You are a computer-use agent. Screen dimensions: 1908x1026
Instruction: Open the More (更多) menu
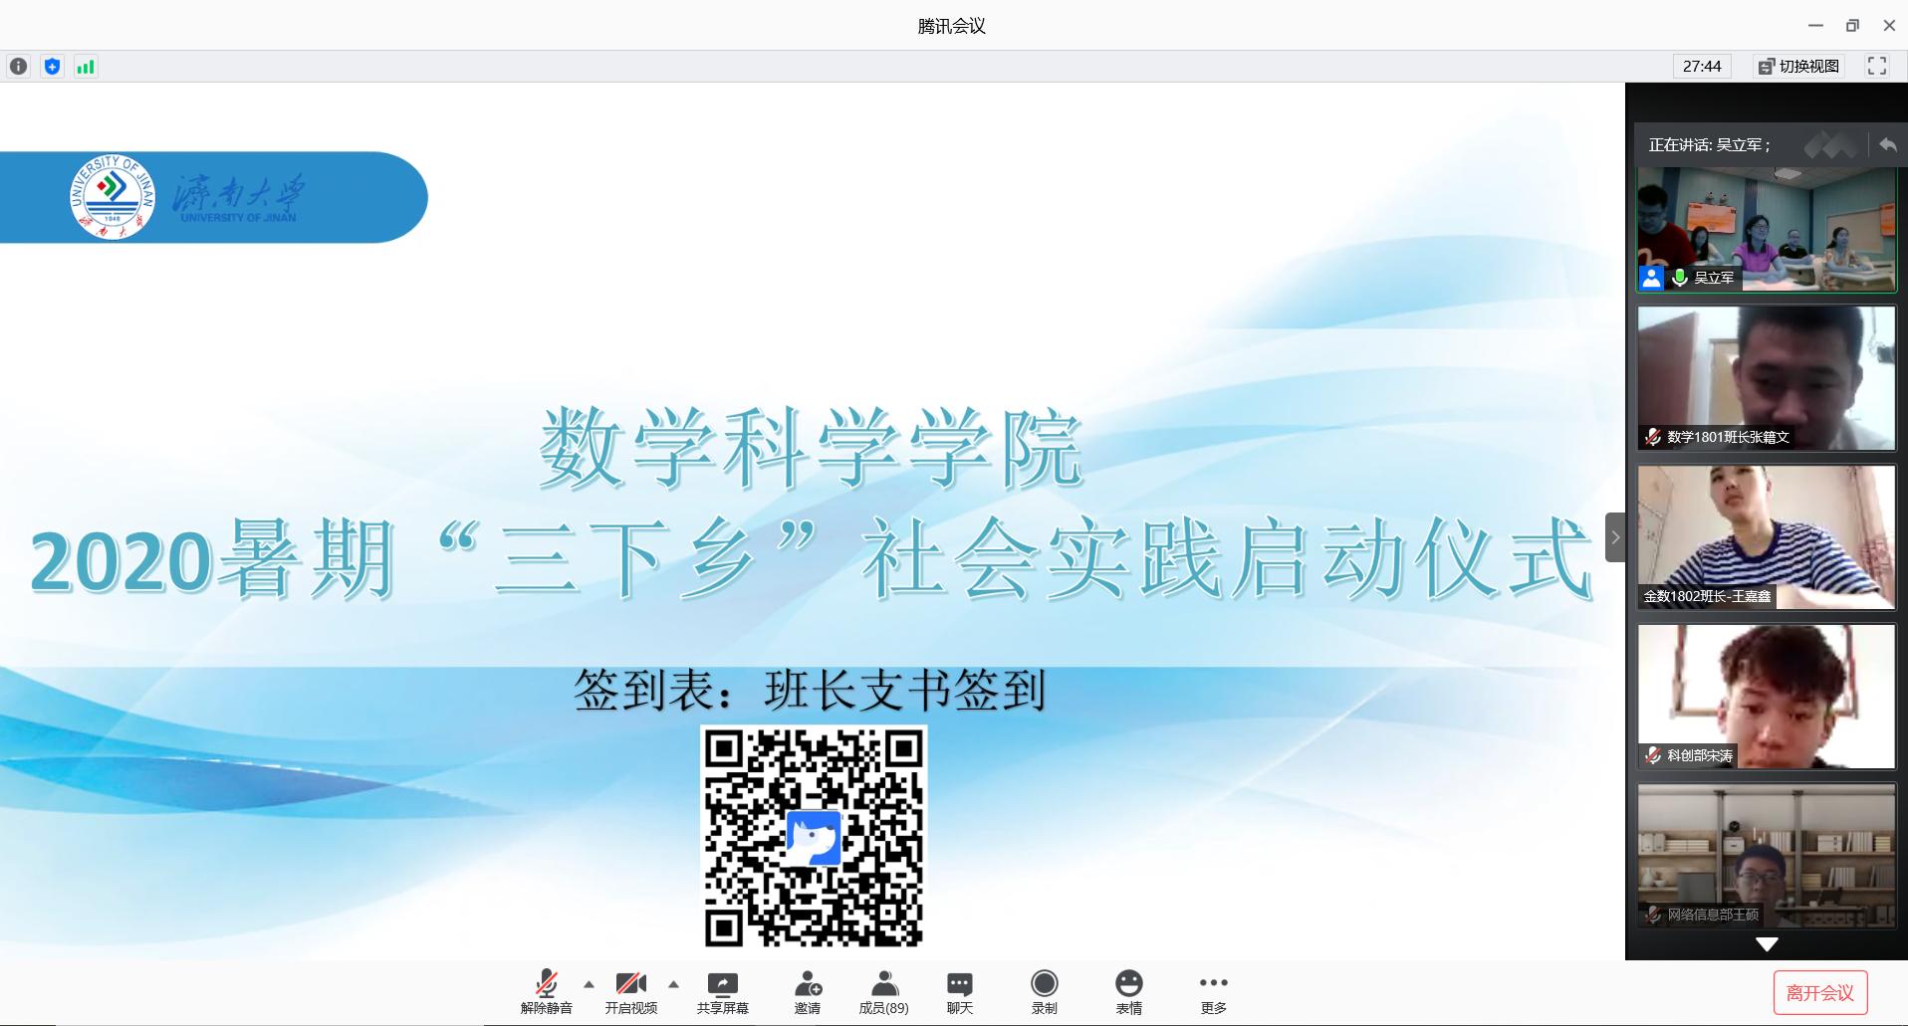1213,992
